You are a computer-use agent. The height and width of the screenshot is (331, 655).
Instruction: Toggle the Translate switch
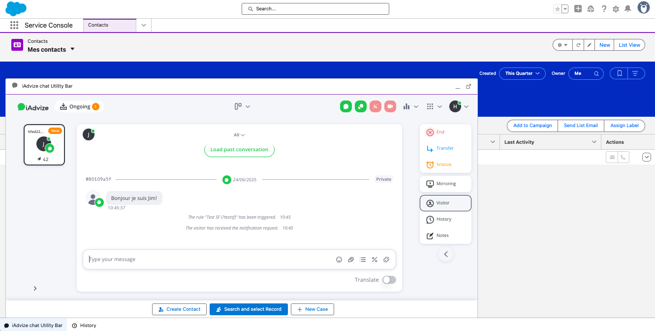(389, 280)
